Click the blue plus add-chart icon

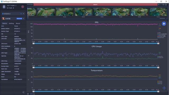coord(164,88)
